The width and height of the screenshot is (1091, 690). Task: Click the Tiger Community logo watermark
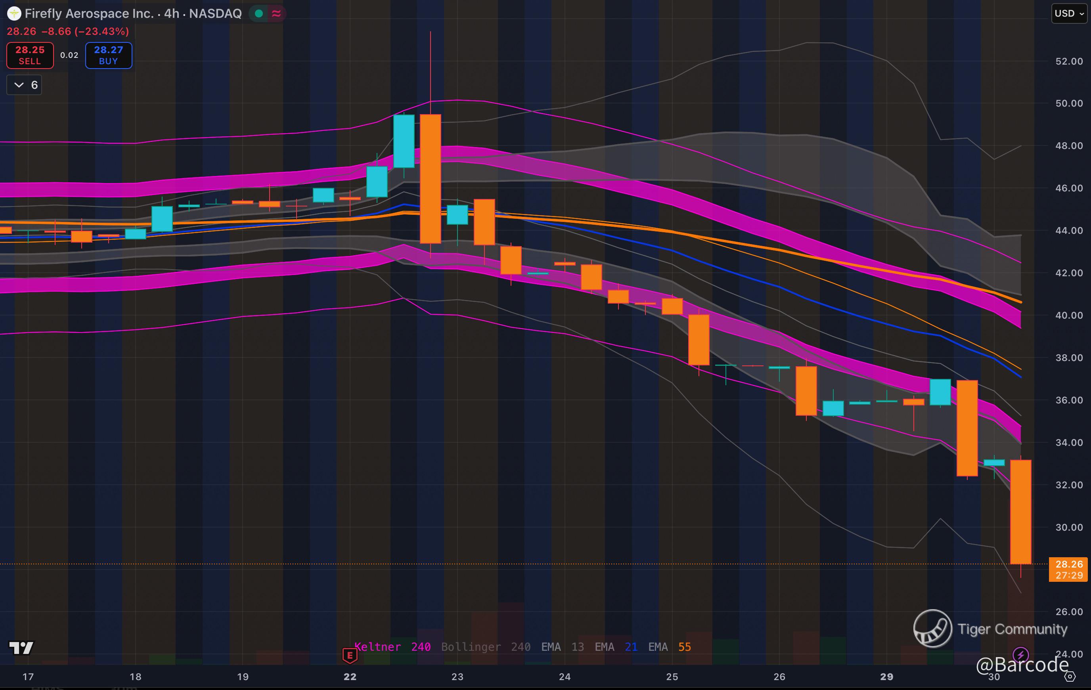click(932, 629)
